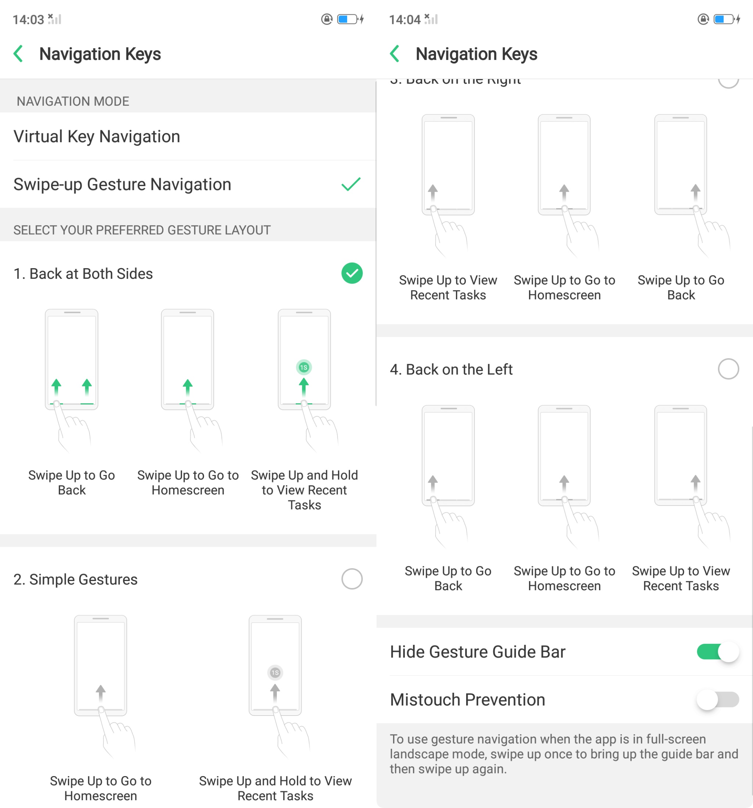Tap the green 1S hold timer badge
Screen dimensions: 753x808
point(304,367)
